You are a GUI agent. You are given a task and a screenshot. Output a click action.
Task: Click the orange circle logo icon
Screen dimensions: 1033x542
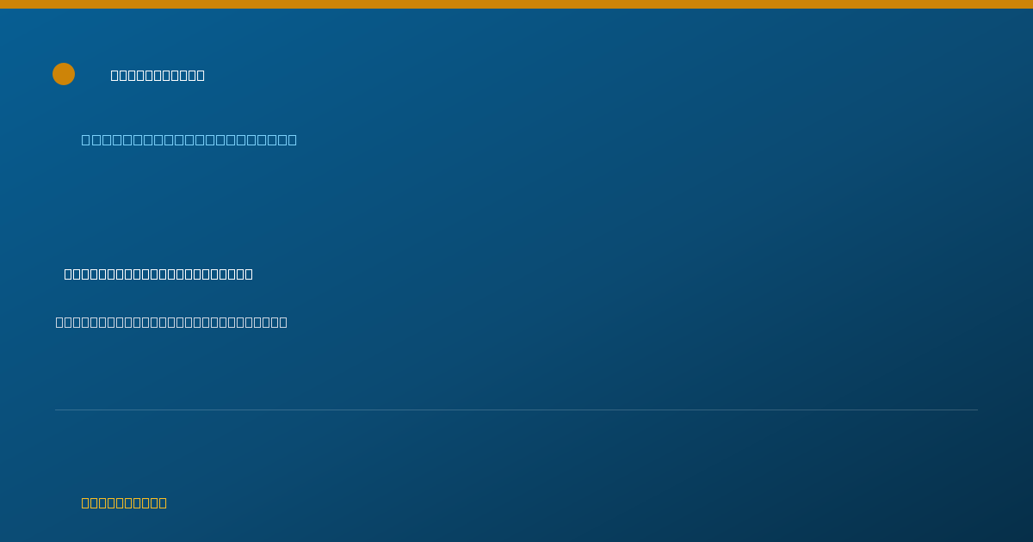[64, 74]
